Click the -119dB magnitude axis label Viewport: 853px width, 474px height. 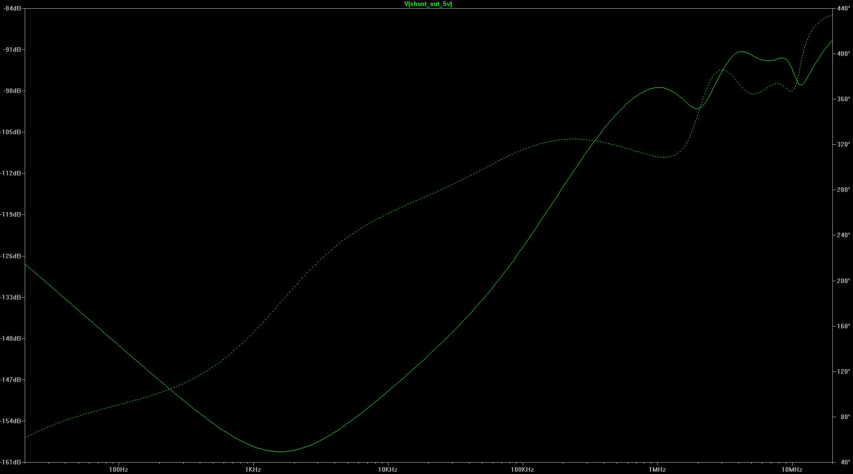tap(11, 214)
